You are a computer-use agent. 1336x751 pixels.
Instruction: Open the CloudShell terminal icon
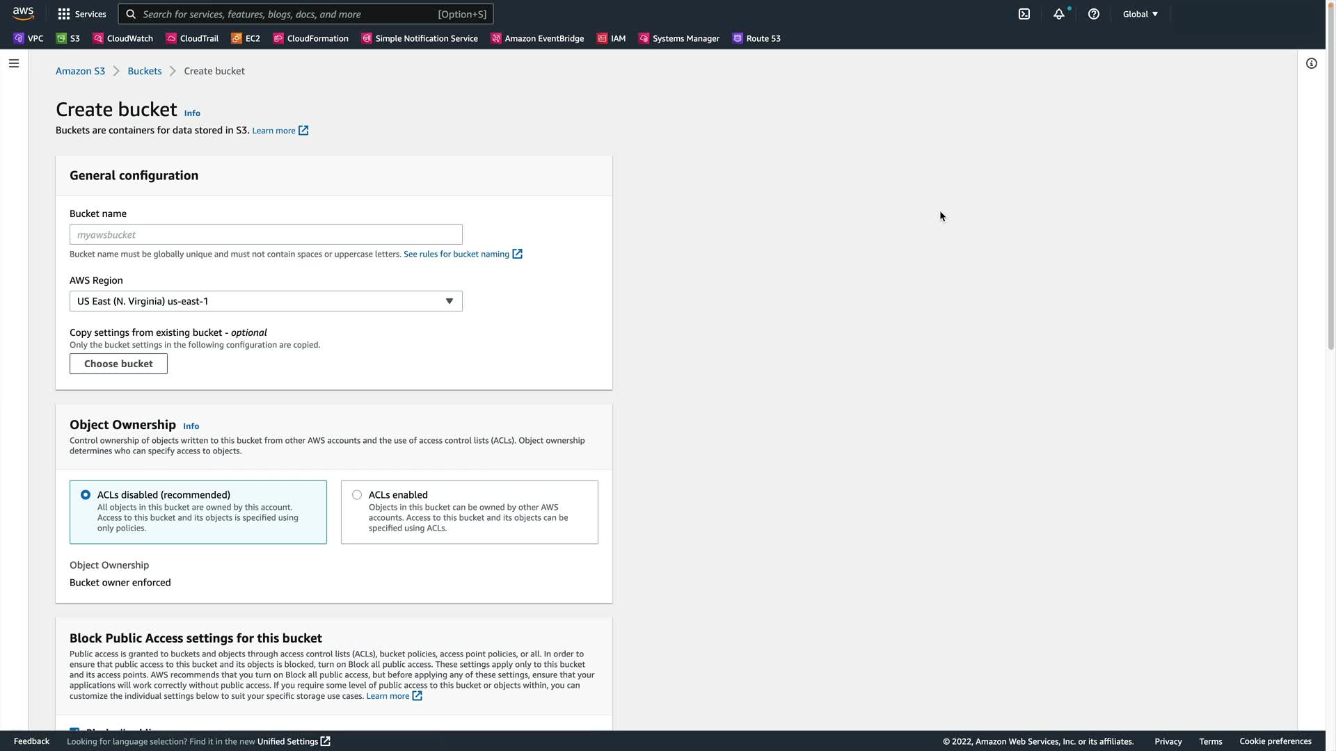click(x=1024, y=14)
